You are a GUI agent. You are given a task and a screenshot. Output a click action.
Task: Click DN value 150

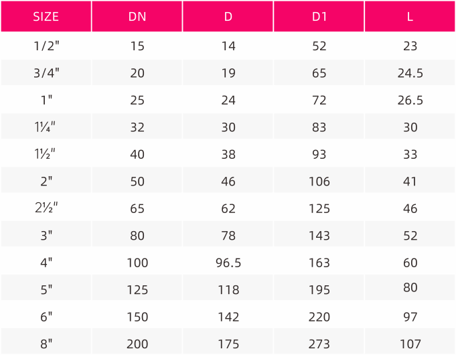click(137, 317)
